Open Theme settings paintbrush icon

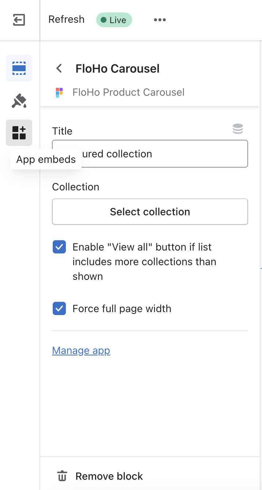19,100
